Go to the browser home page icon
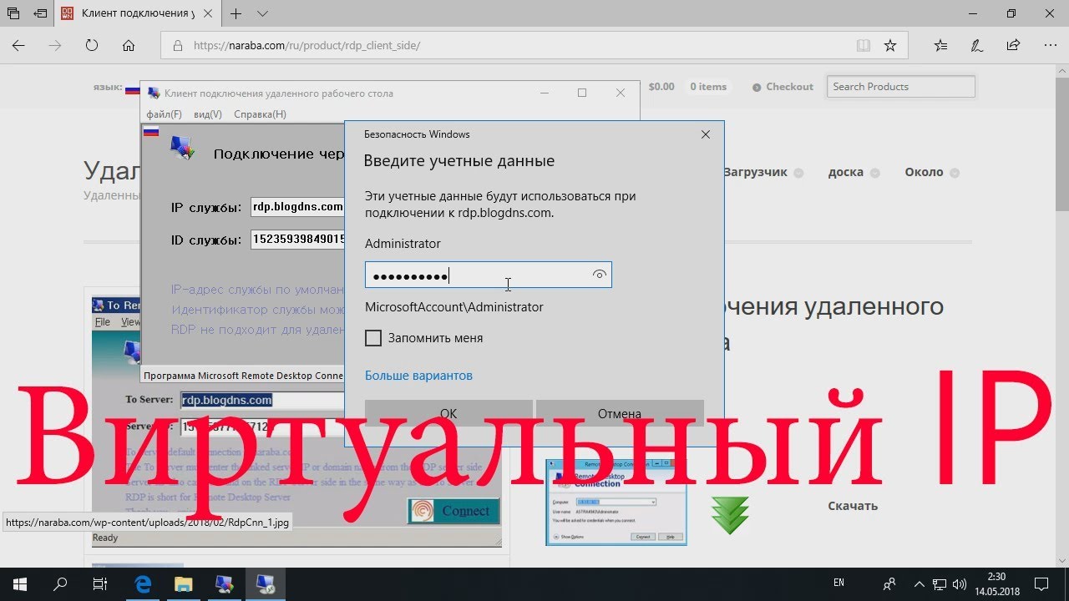This screenshot has width=1069, height=601. click(x=129, y=46)
